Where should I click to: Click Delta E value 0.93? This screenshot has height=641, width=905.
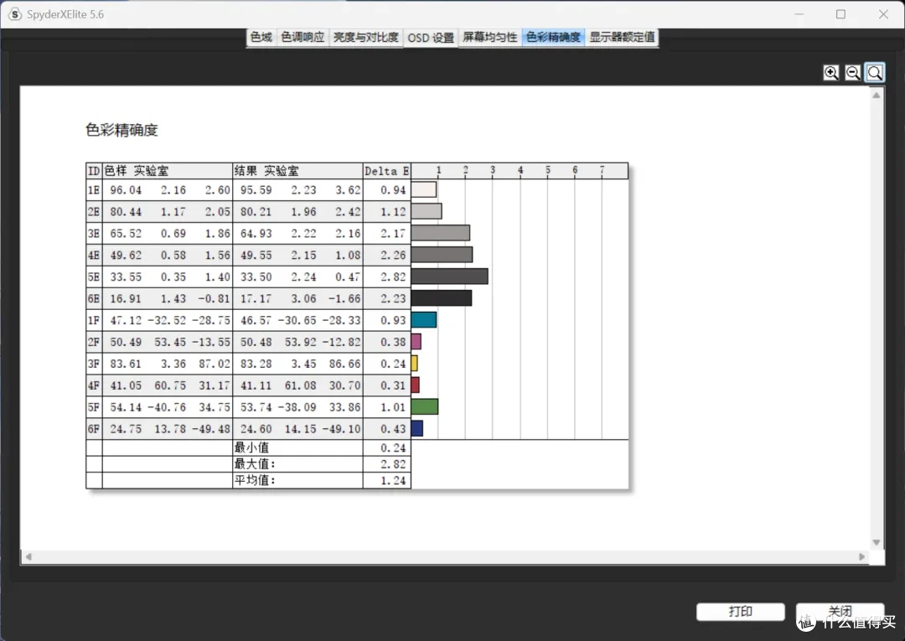[x=393, y=320]
